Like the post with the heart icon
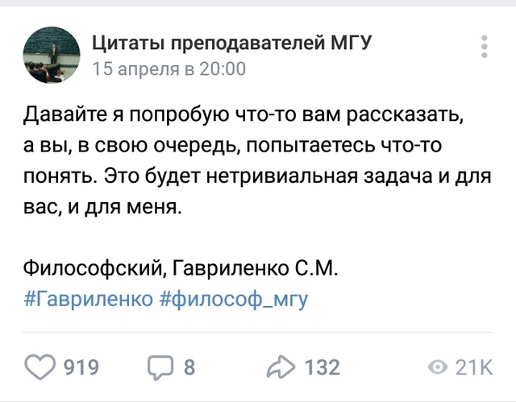The height and width of the screenshot is (402, 516). pos(41,368)
